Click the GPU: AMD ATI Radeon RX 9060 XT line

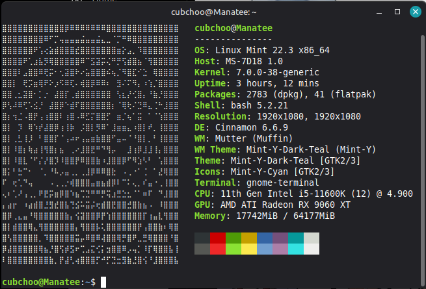click(273, 205)
